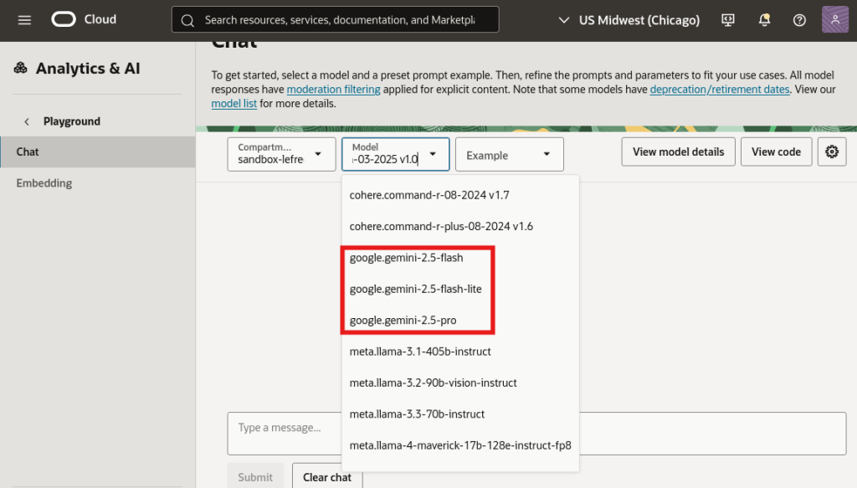Select meta.llama-3.2-90b-vision-instruct model
The width and height of the screenshot is (857, 488).
[x=460, y=383]
